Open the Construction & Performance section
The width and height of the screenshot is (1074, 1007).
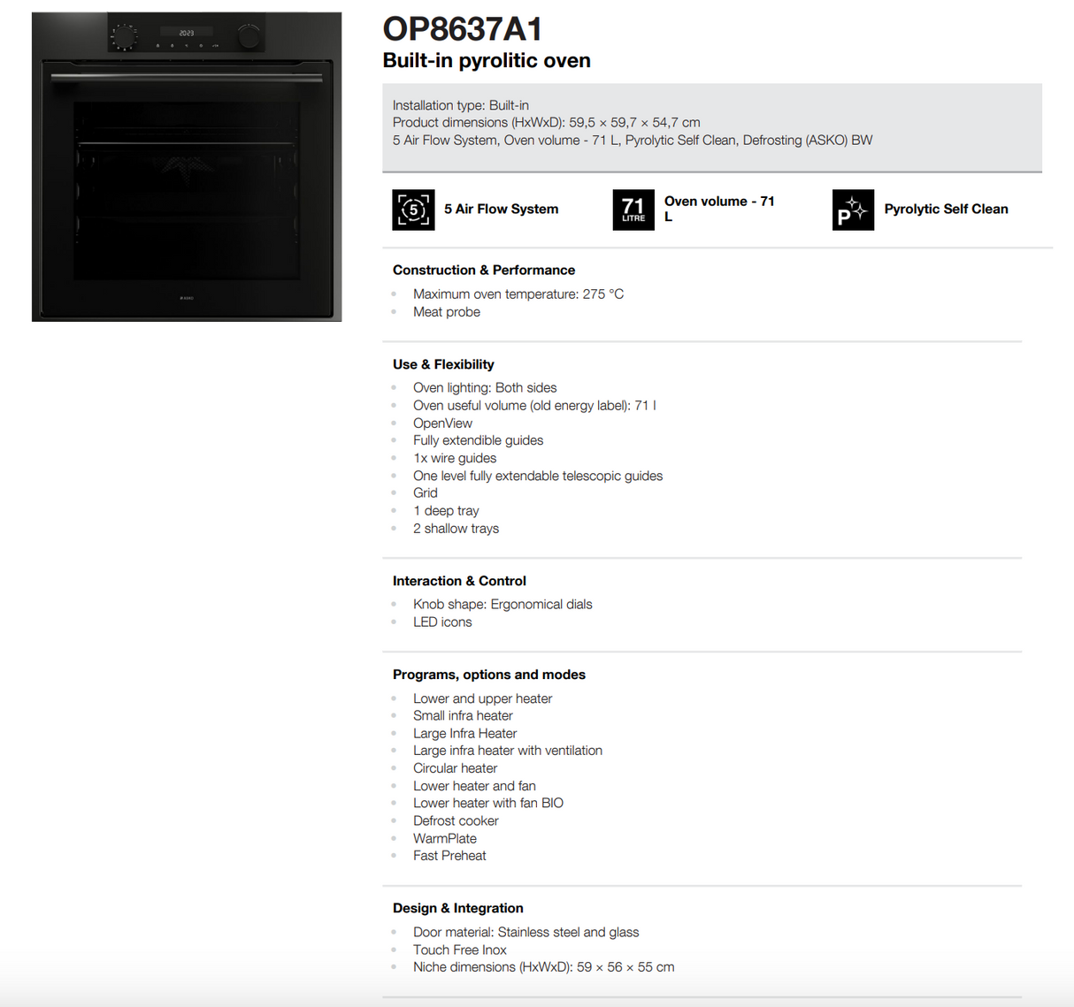point(483,270)
